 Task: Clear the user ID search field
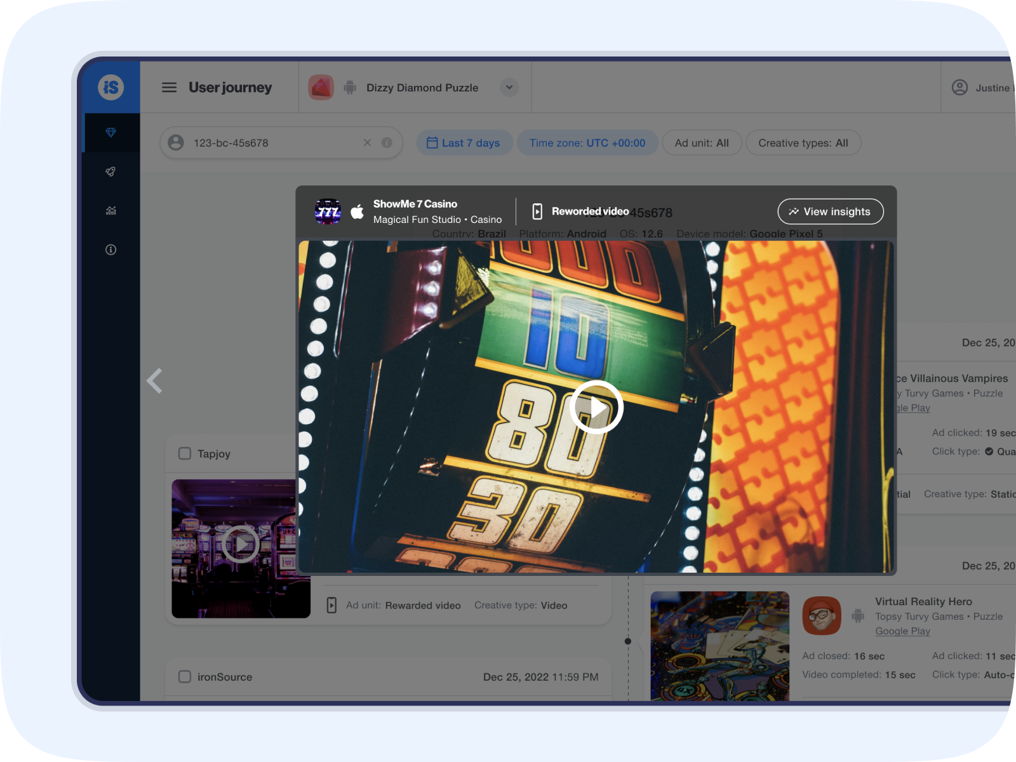pos(367,143)
